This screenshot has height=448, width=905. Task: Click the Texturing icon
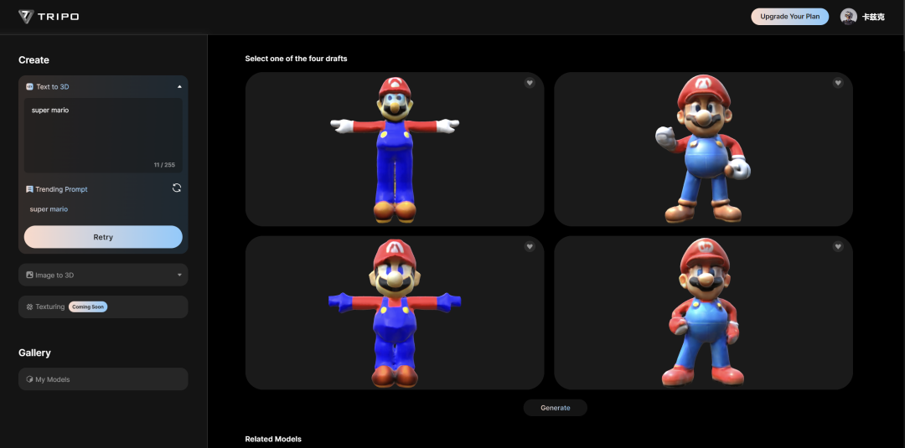tap(29, 306)
